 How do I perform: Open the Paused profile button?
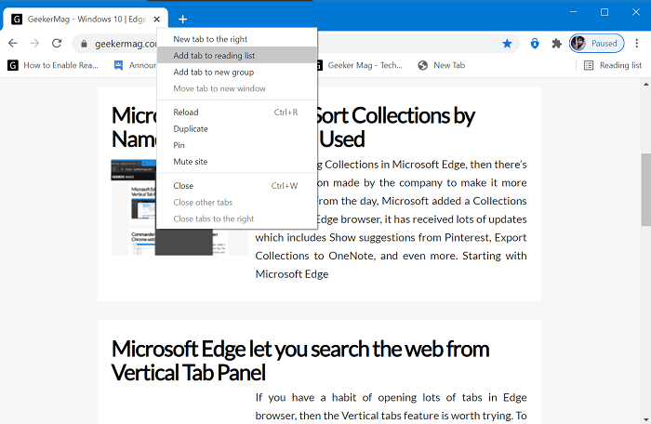(x=597, y=43)
